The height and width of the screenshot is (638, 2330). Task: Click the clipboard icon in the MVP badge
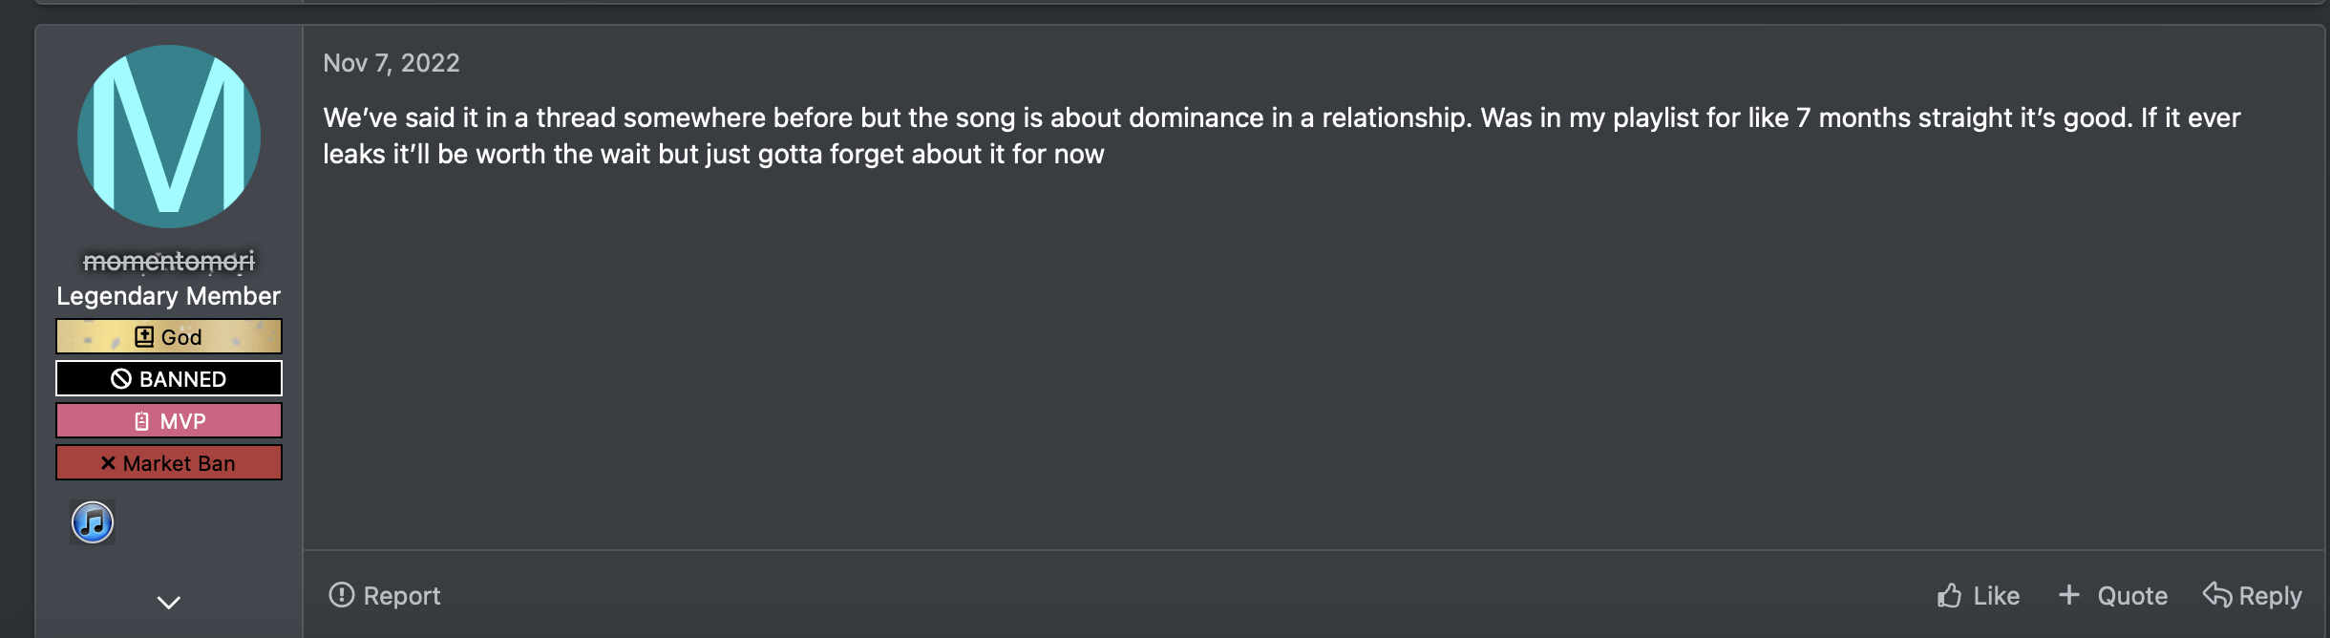tap(142, 421)
